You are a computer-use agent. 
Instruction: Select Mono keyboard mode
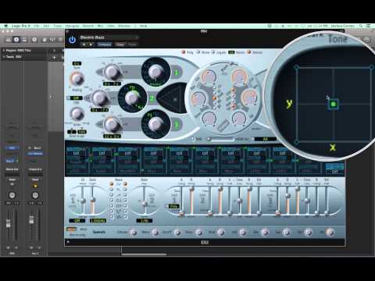198,52
